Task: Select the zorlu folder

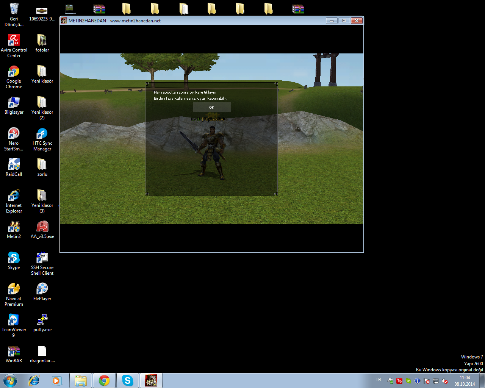Action: pyautogui.click(x=42, y=167)
